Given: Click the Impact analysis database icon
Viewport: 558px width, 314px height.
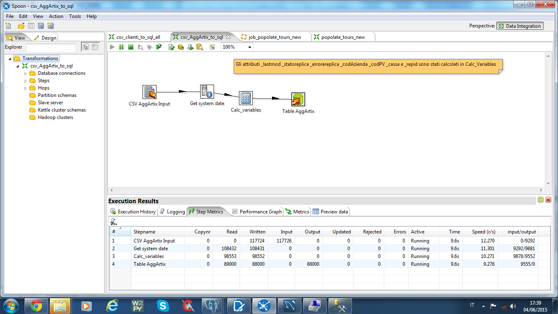Looking at the screenshot, I should pyautogui.click(x=181, y=47).
